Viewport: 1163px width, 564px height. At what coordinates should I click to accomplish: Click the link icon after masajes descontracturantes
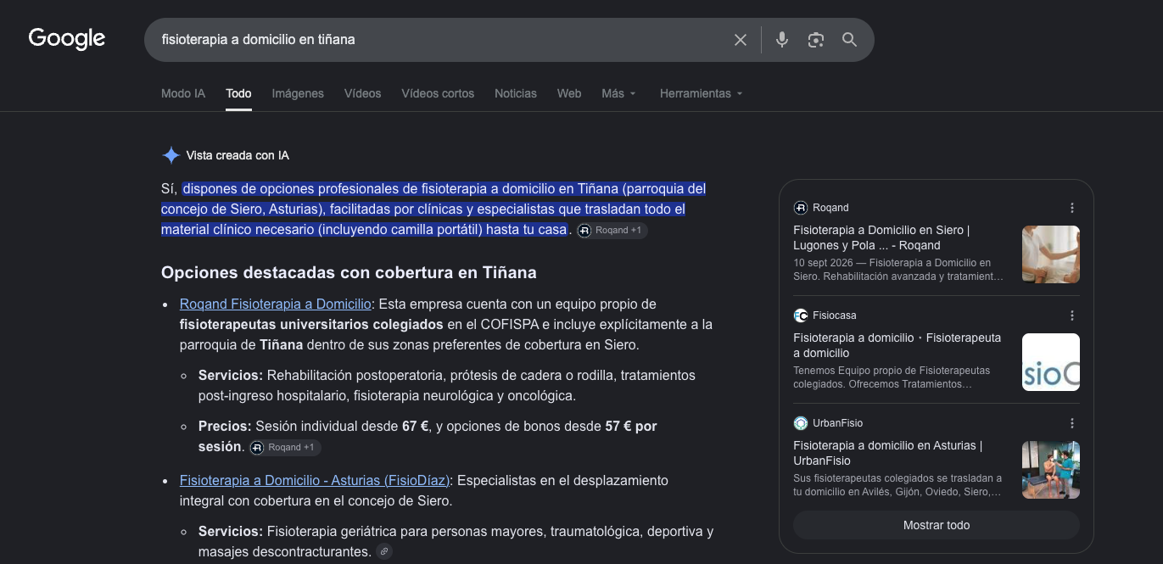(x=384, y=552)
